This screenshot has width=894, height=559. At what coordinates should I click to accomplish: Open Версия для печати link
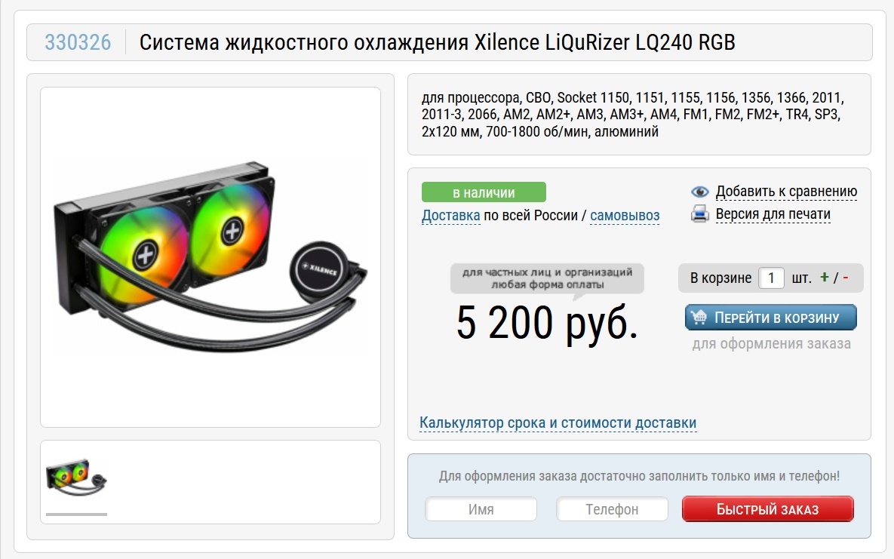click(x=773, y=214)
